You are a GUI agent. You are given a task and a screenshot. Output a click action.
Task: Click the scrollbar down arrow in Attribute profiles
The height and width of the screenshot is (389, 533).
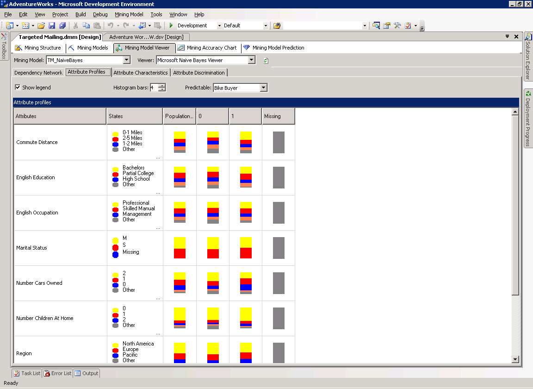coord(515,359)
